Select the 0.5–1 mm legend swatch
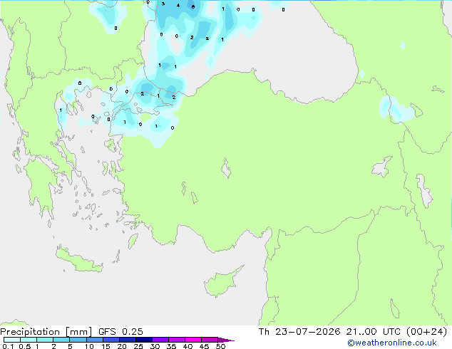The image size is (452, 349). [29, 340]
